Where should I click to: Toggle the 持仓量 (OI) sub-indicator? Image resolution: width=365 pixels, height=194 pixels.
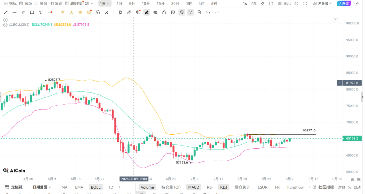[171, 187]
